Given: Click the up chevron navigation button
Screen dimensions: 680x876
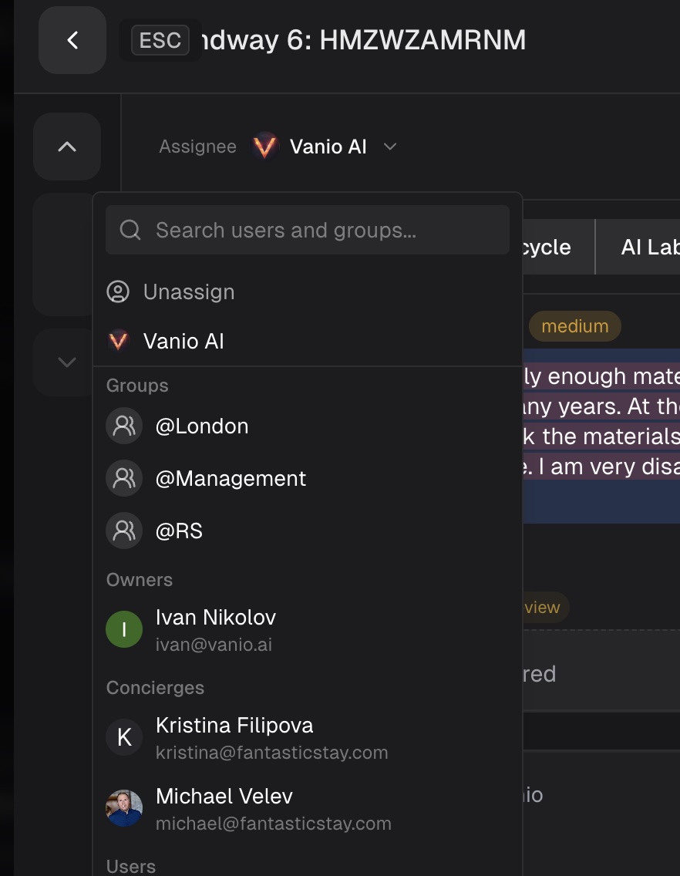Looking at the screenshot, I should (x=67, y=147).
